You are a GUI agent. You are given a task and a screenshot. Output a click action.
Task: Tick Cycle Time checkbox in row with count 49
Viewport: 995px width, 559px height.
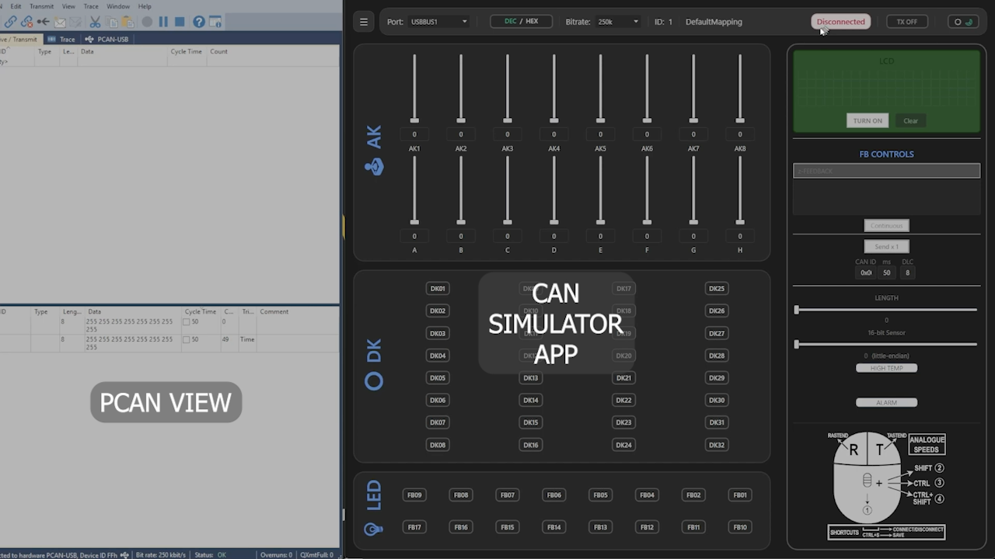[x=186, y=339]
